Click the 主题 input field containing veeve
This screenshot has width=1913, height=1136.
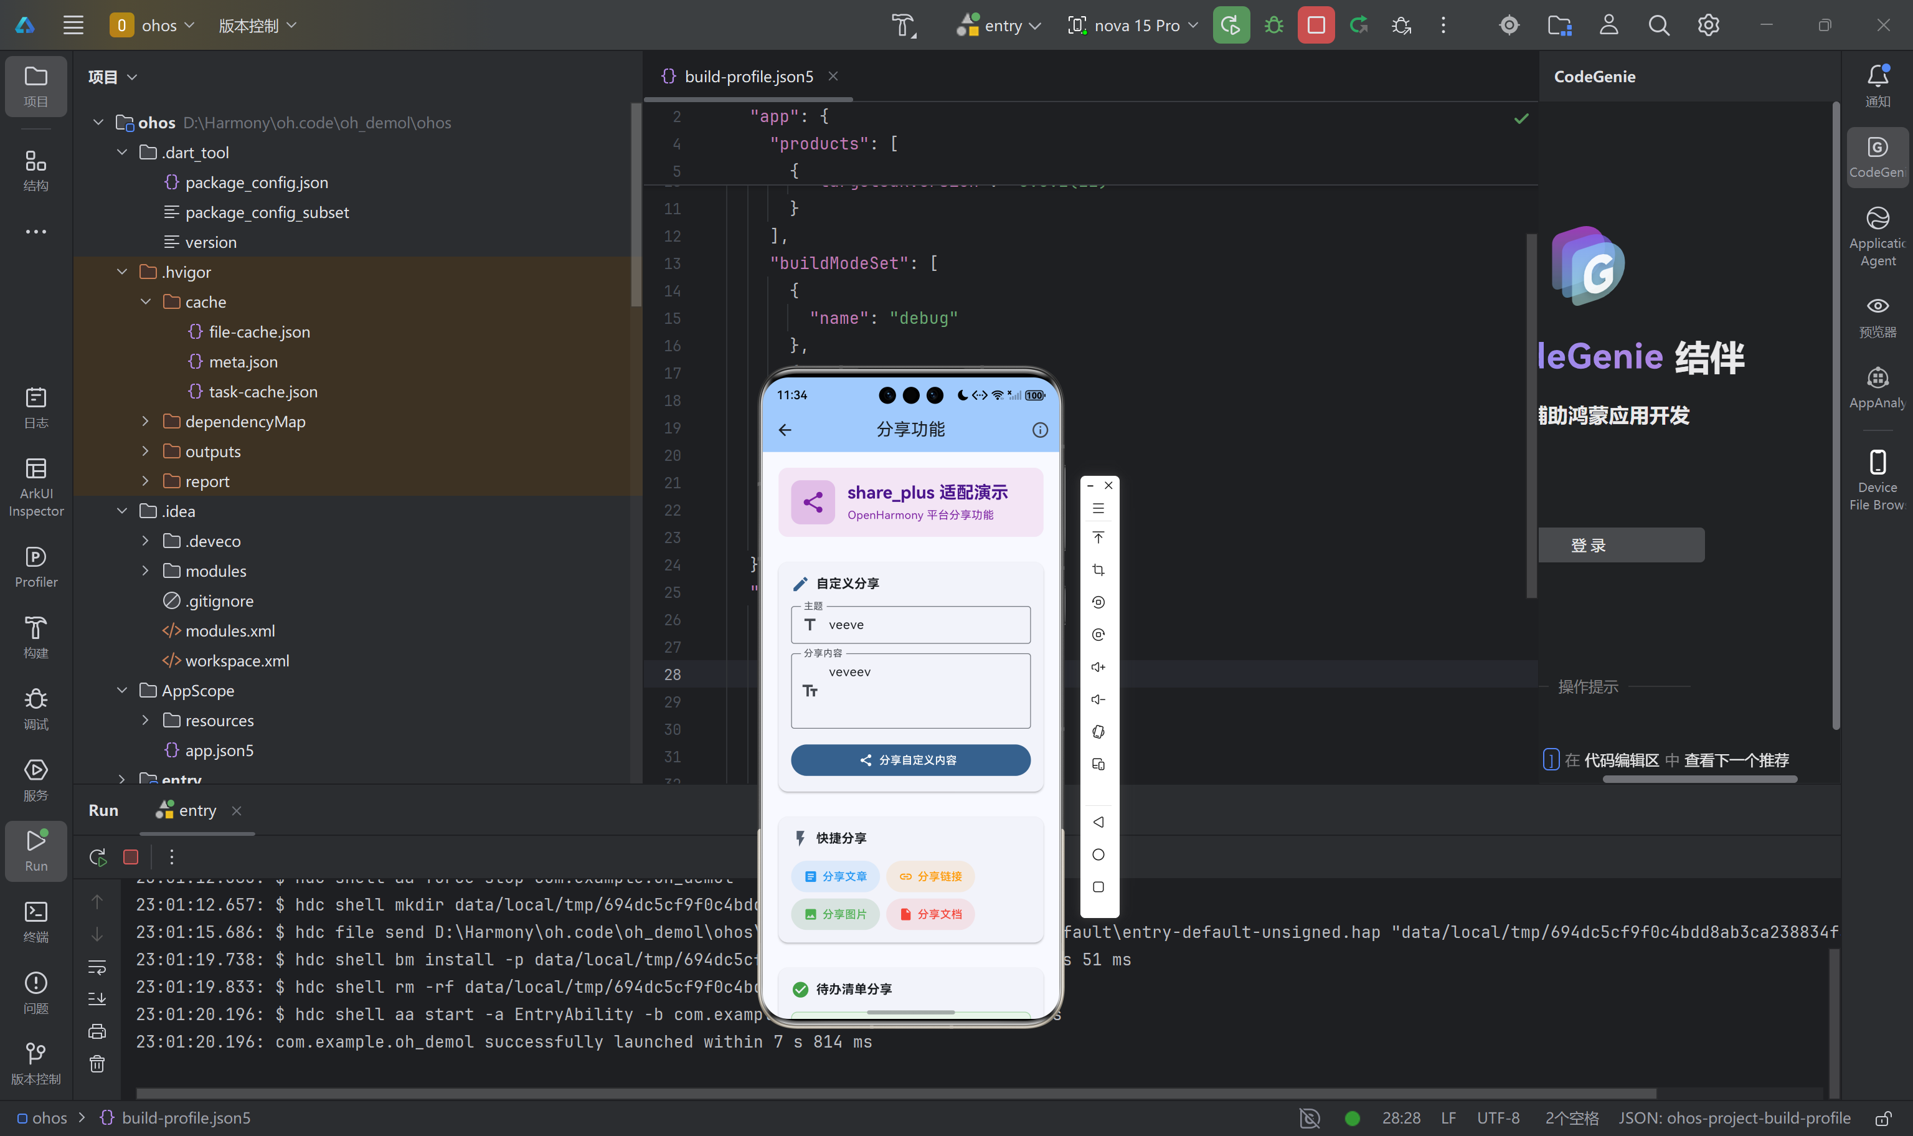[919, 625]
